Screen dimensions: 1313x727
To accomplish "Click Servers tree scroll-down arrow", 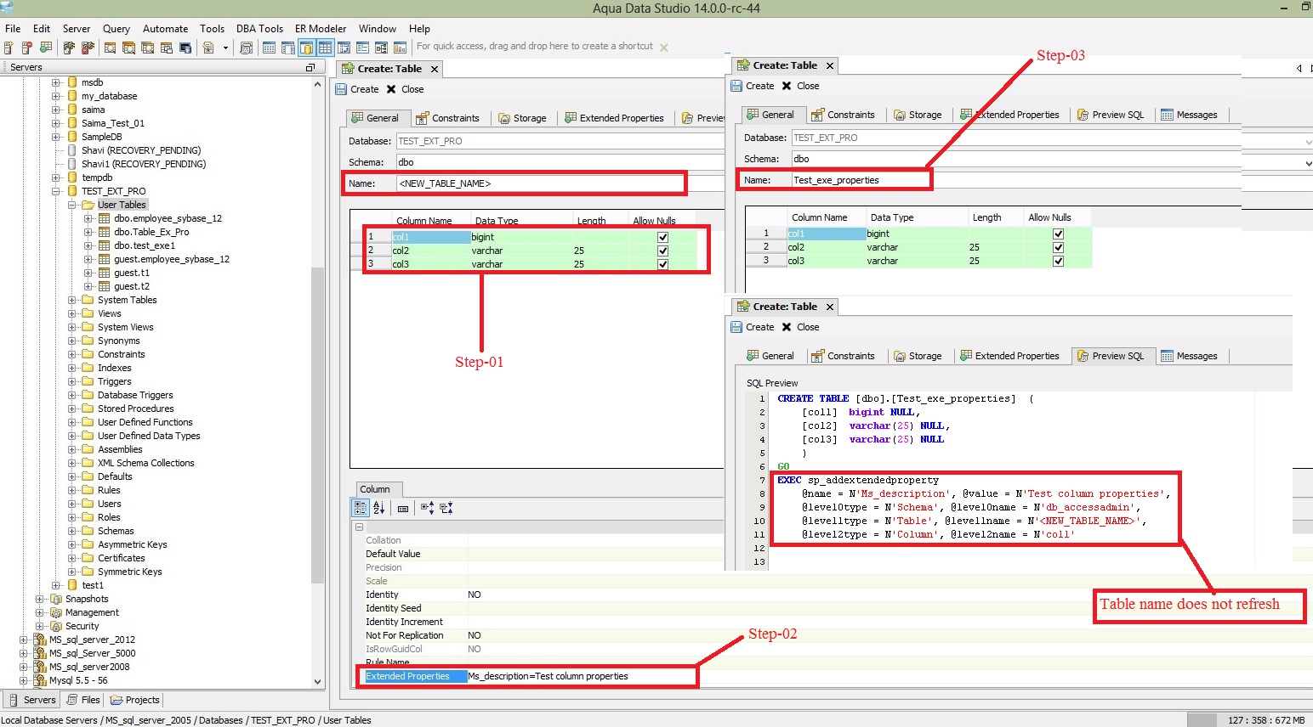I will [x=317, y=681].
